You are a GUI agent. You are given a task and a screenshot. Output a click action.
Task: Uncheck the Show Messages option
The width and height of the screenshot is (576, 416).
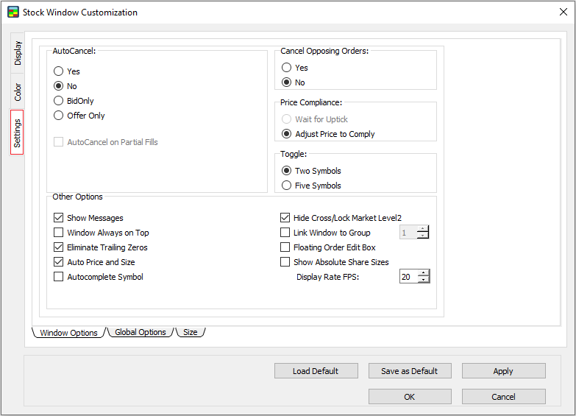pos(59,218)
